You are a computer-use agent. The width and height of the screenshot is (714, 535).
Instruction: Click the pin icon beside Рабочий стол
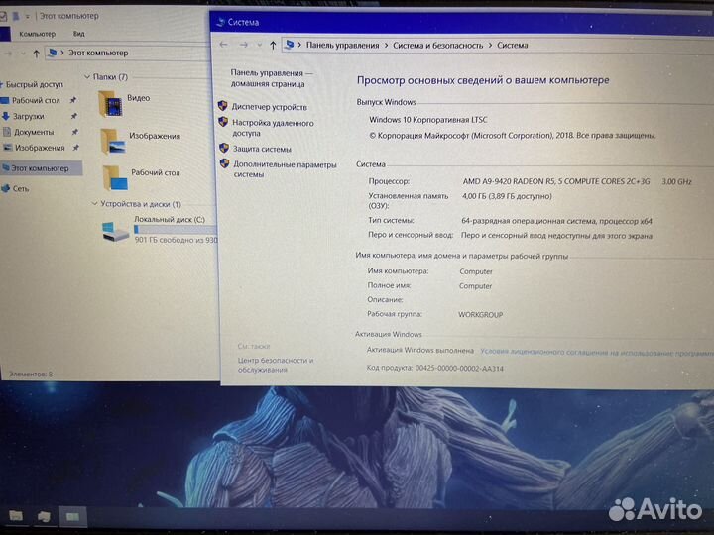pos(72,100)
